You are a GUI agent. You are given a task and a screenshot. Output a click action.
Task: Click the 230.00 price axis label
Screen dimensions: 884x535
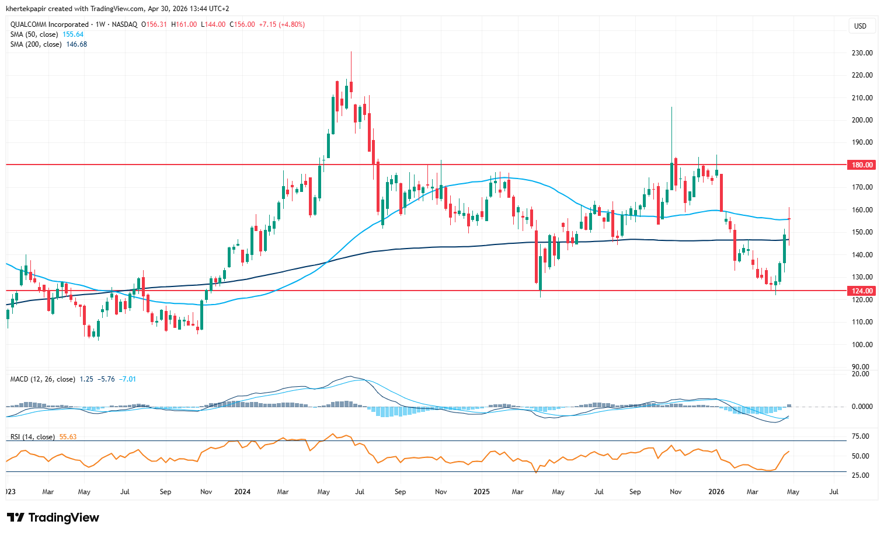[x=862, y=53]
